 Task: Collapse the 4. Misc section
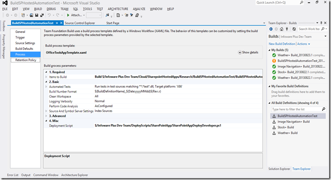pos(46,121)
